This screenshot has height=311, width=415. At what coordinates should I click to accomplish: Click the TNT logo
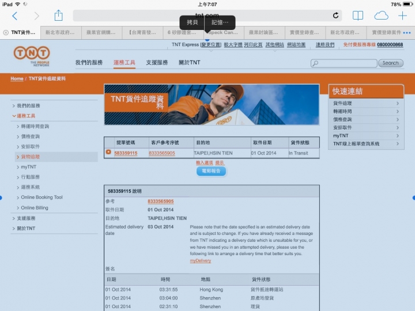(x=32, y=56)
